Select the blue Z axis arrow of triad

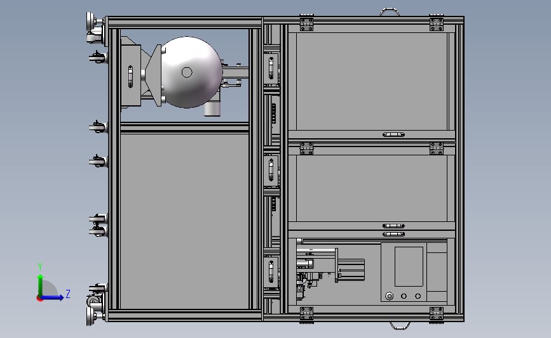click(53, 297)
